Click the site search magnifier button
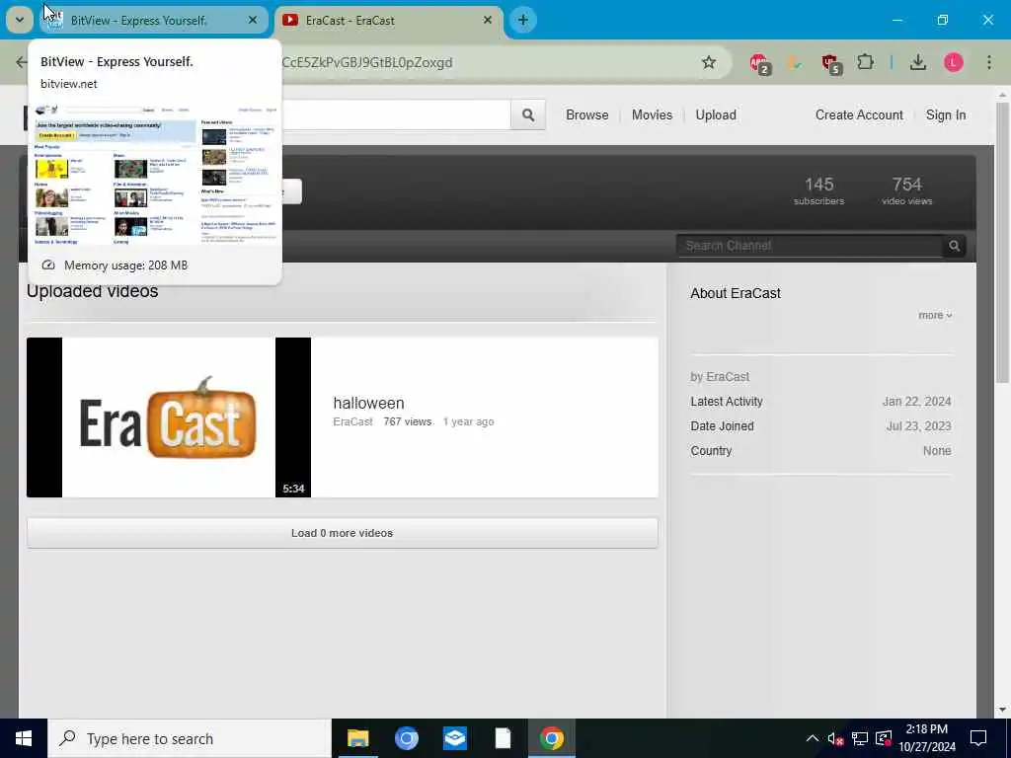The height and width of the screenshot is (758, 1011). tap(528, 114)
